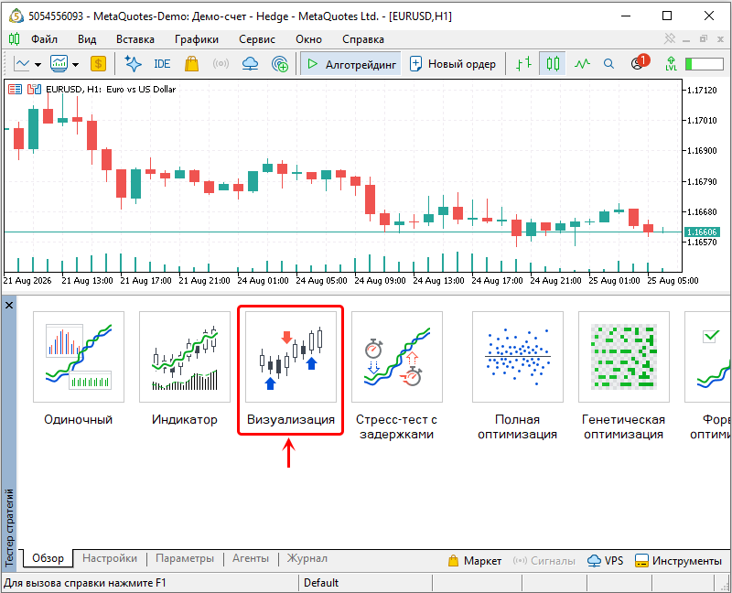Screen dimensions: 732x593
Task: Open the chart type line icon
Action: [22, 63]
